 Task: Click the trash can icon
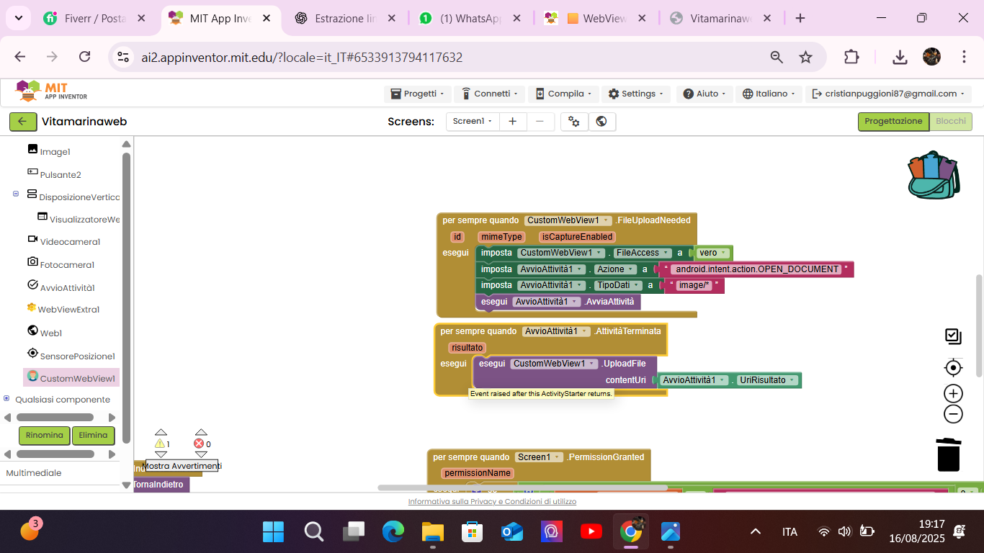pos(949,454)
